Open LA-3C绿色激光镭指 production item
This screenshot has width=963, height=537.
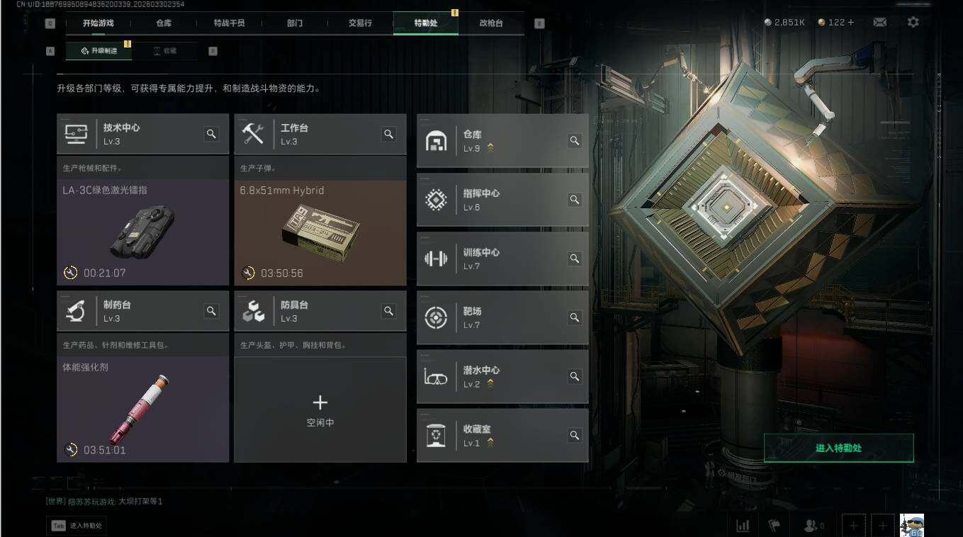point(142,232)
